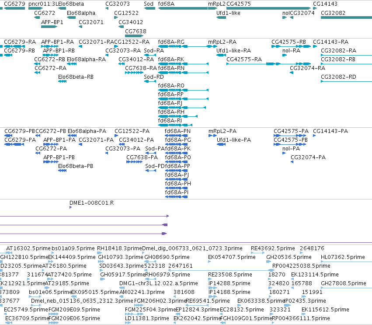Select the Sod-RA transcript label
This screenshot has height=325, width=372.
[x=154, y=51]
